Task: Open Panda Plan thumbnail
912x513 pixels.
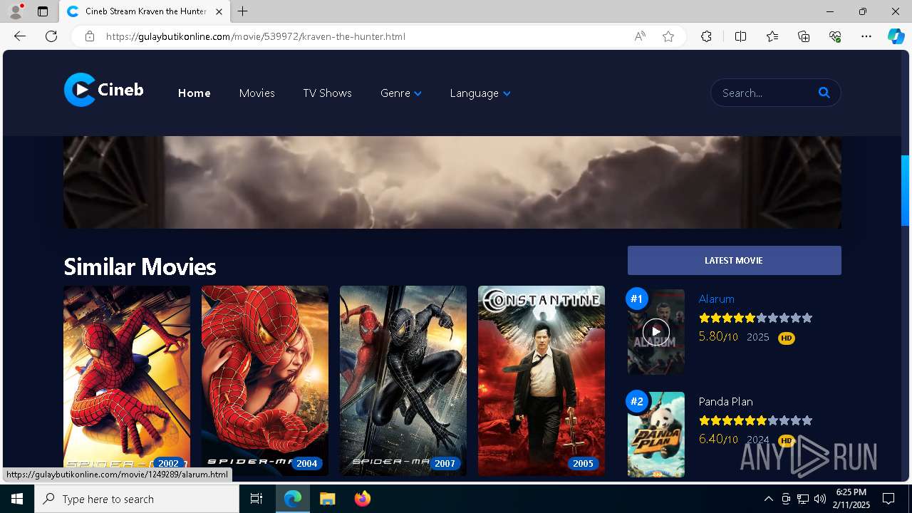Action: click(655, 435)
